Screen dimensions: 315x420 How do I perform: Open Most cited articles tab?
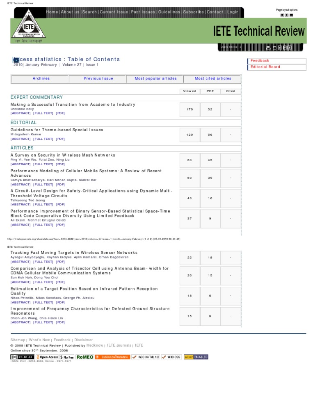tap(213, 79)
